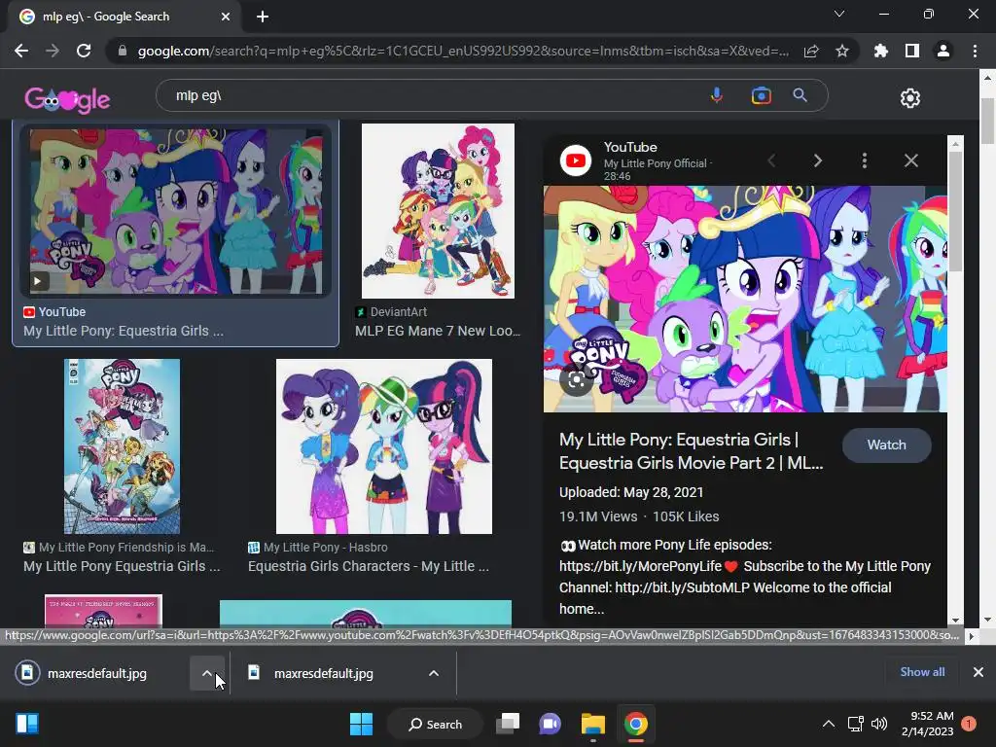996x747 pixels.
Task: Open notification badge in tray
Action: pyautogui.click(x=969, y=724)
